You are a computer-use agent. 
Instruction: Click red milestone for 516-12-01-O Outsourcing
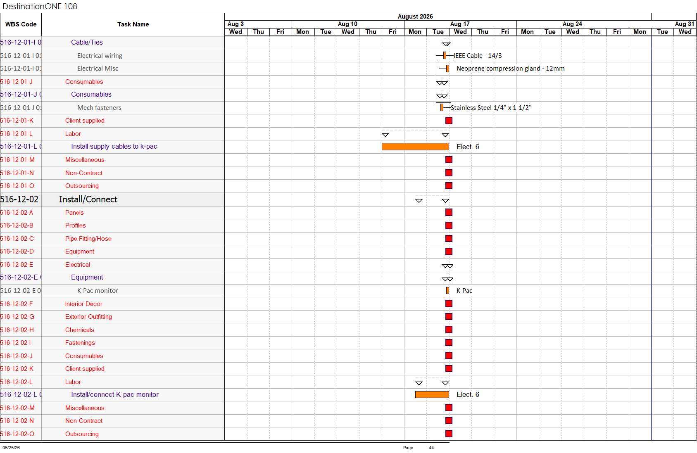point(449,186)
